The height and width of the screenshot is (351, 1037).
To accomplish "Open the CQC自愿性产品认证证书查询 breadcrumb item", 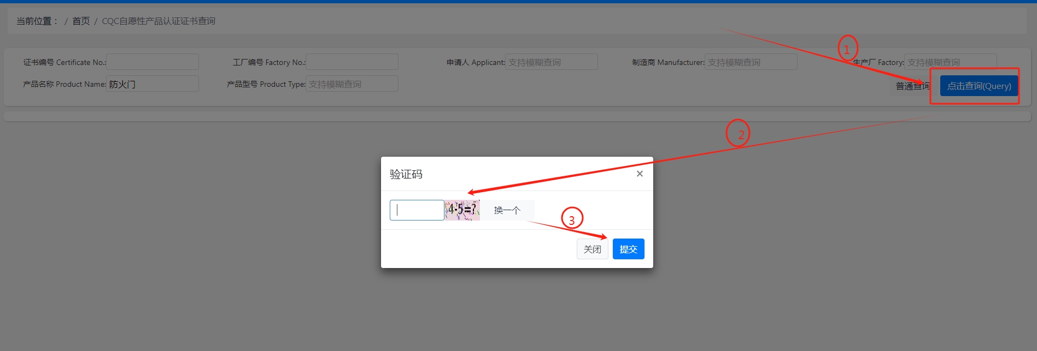I will (159, 21).
